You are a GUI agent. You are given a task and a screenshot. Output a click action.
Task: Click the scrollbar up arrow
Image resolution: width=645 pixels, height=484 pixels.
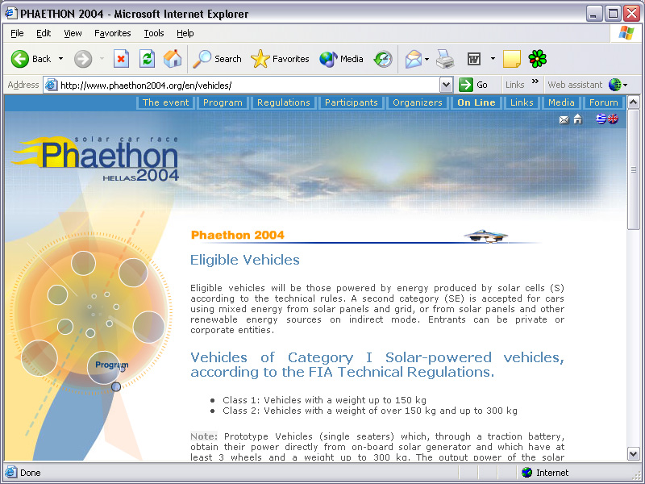pyautogui.click(x=634, y=102)
